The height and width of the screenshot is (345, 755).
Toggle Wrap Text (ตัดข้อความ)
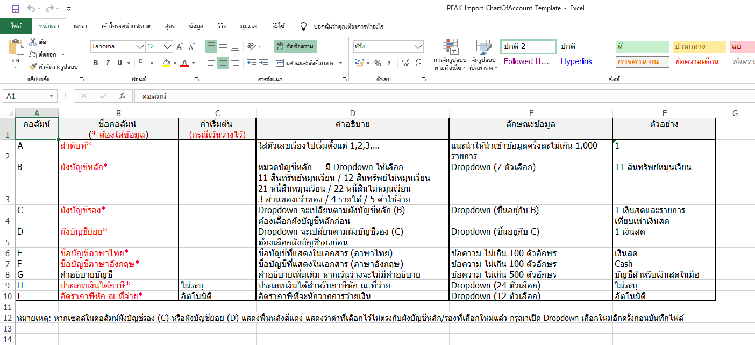pyautogui.click(x=295, y=46)
